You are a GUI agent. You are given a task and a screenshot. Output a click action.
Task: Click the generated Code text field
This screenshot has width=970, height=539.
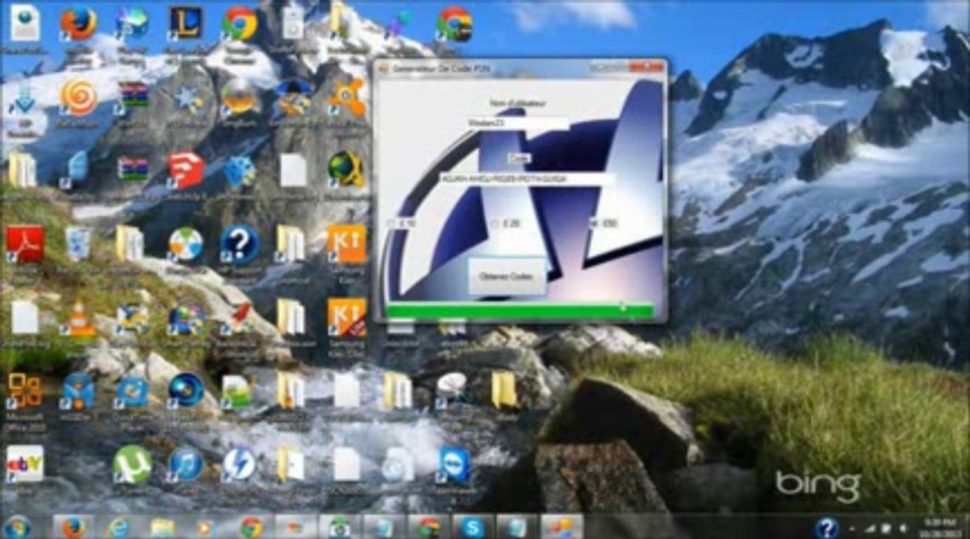(526, 180)
